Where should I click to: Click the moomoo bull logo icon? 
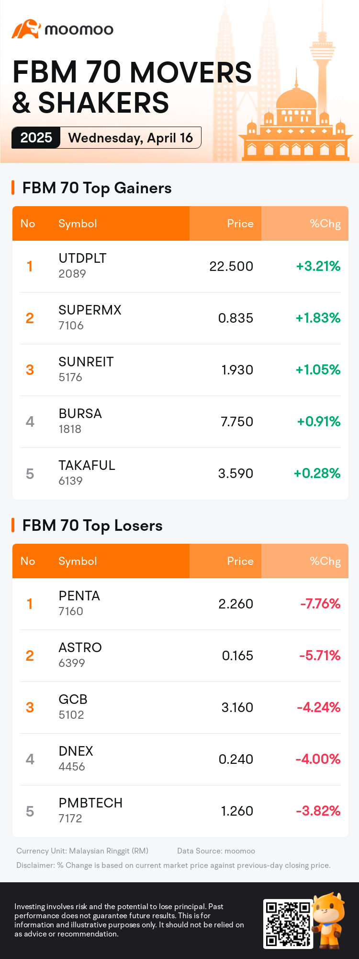tap(26, 29)
